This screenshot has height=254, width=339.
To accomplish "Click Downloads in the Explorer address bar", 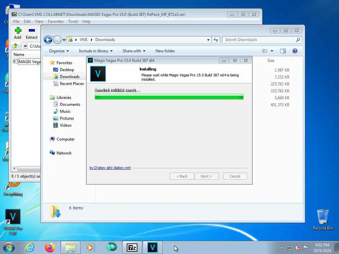I will pyautogui.click(x=105, y=40).
